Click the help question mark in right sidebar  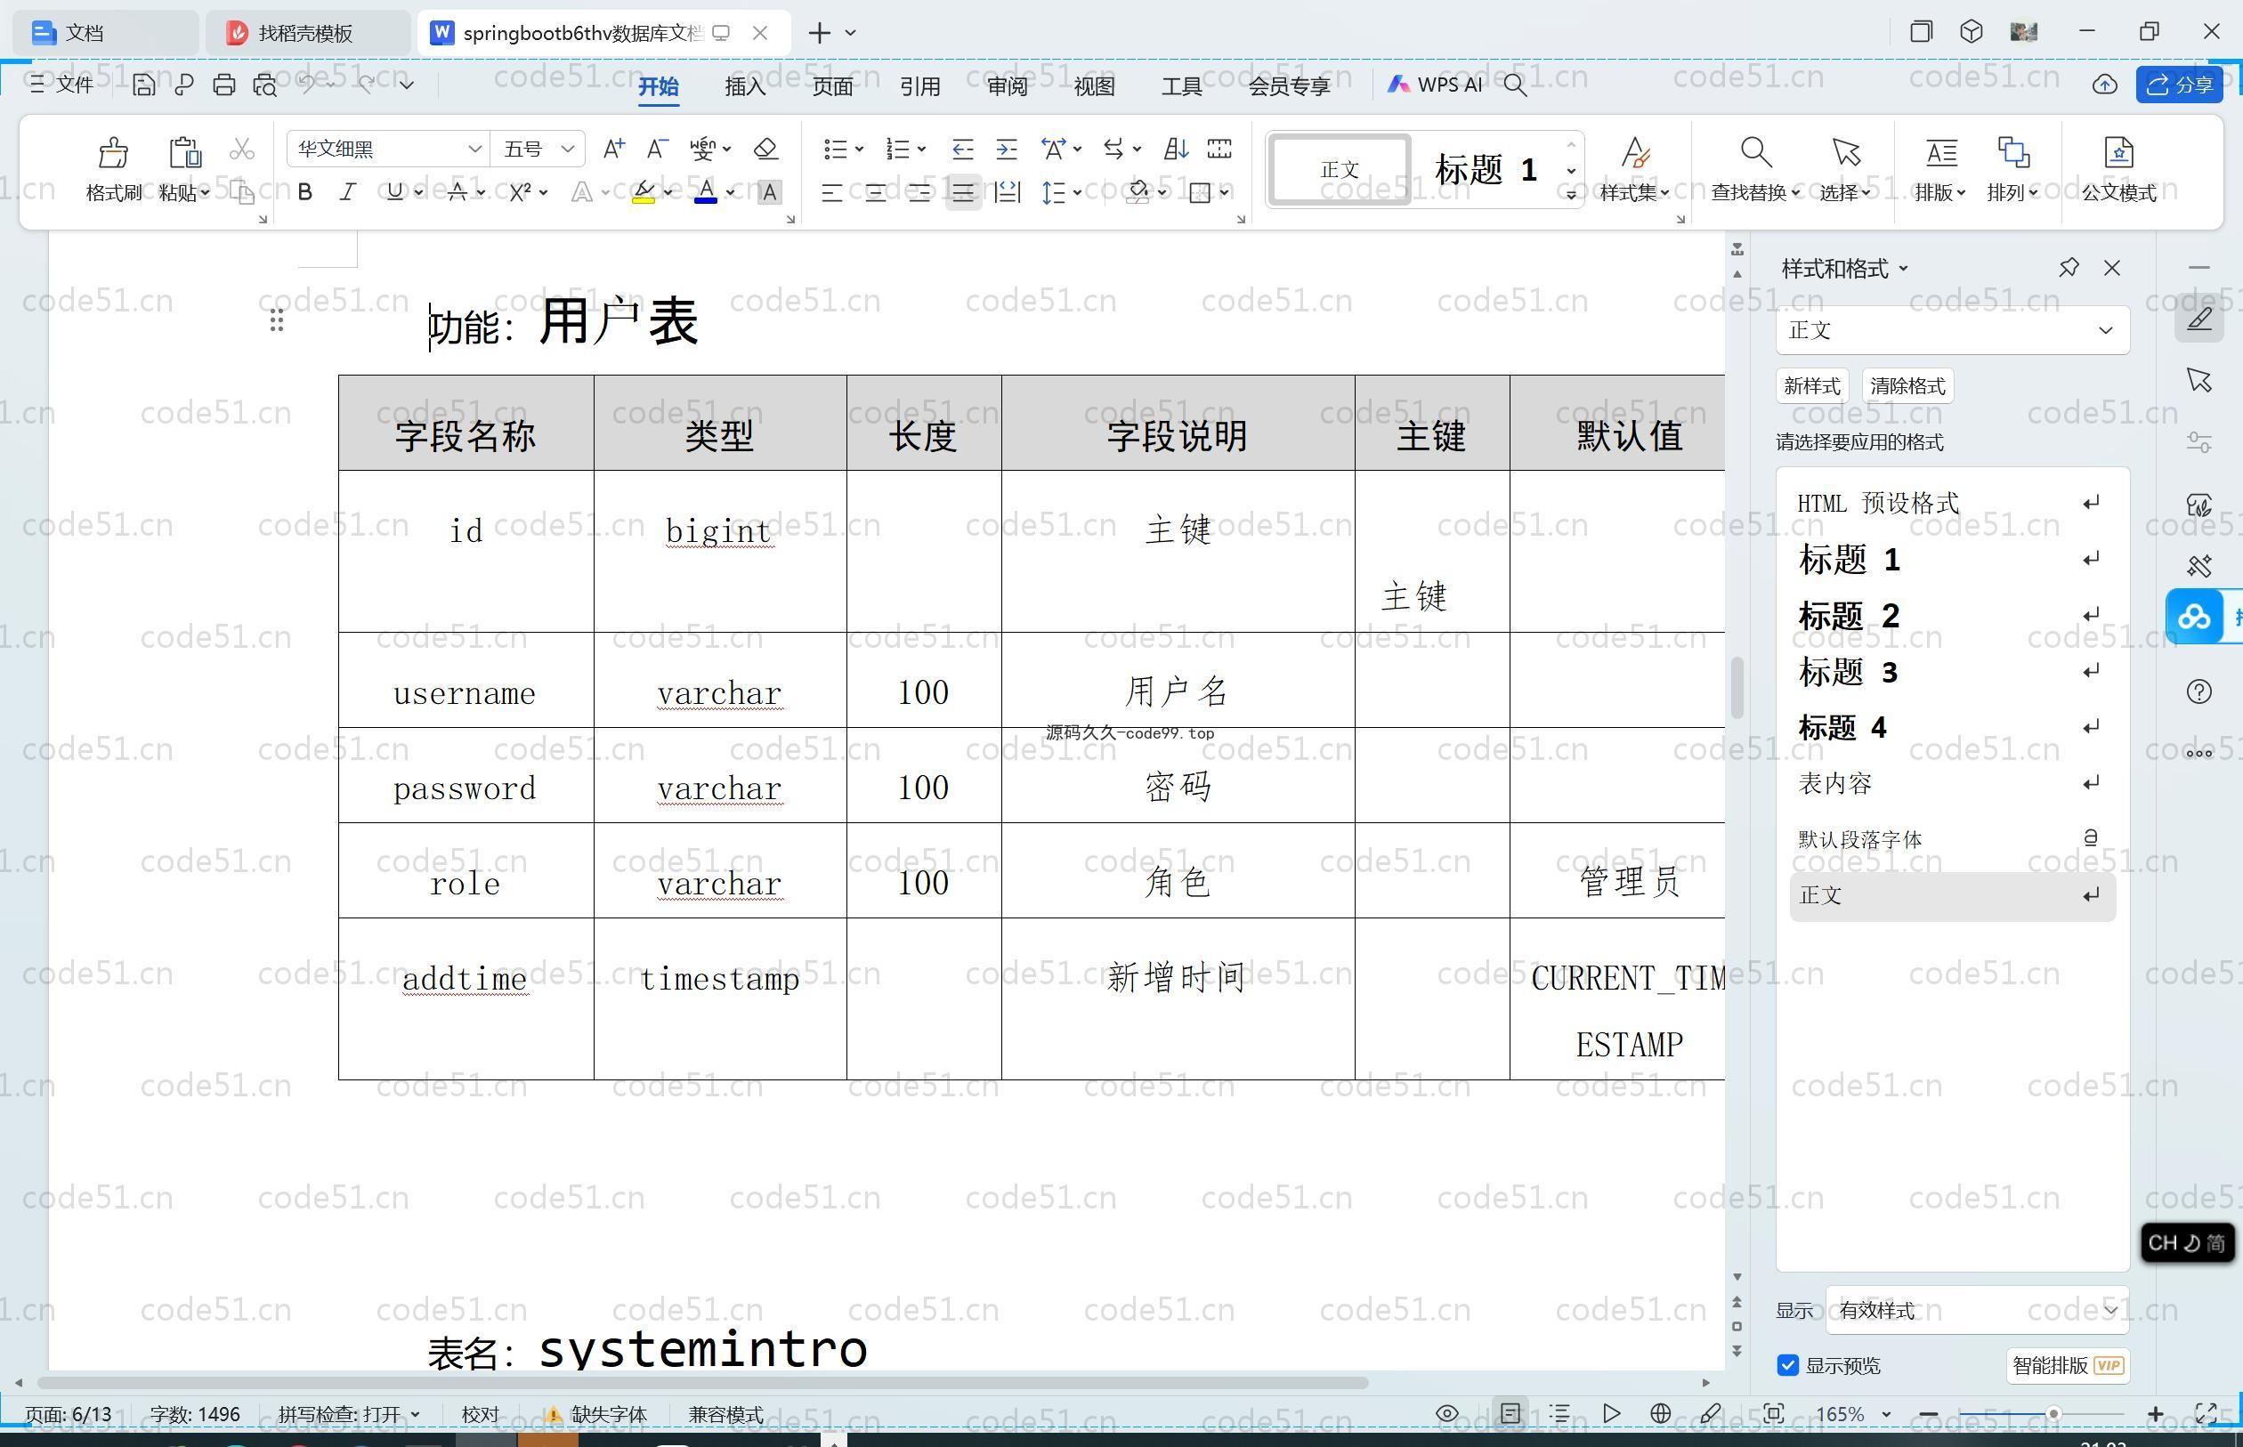[x=2198, y=691]
